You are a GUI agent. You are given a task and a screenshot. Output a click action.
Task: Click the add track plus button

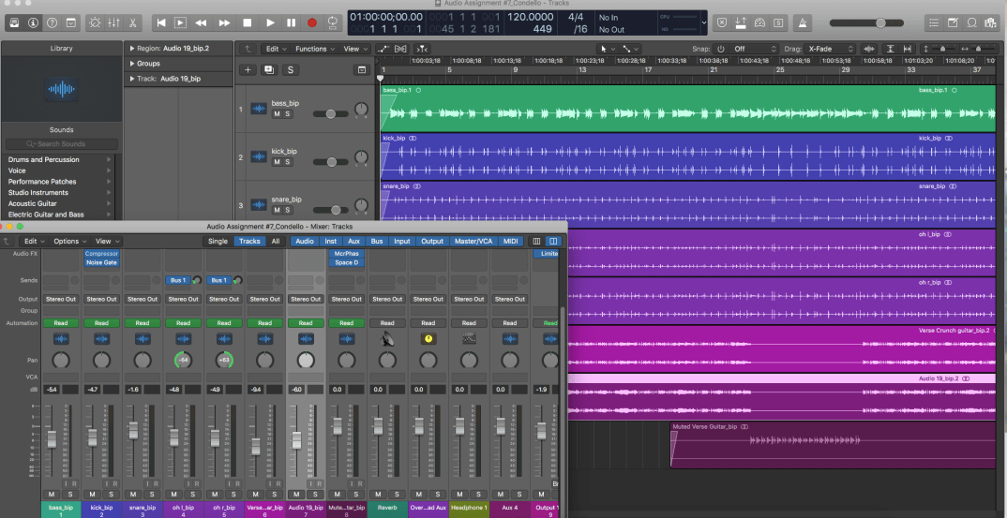[x=248, y=70]
